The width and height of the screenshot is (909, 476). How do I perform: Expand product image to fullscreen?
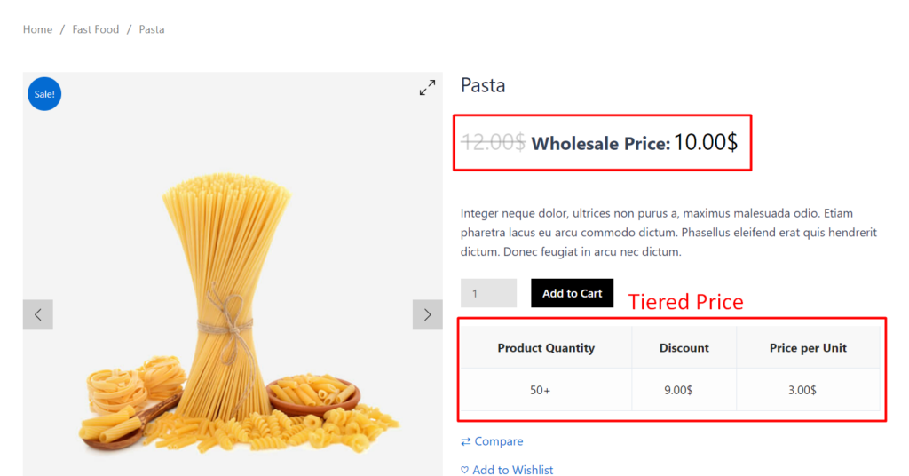pos(428,88)
